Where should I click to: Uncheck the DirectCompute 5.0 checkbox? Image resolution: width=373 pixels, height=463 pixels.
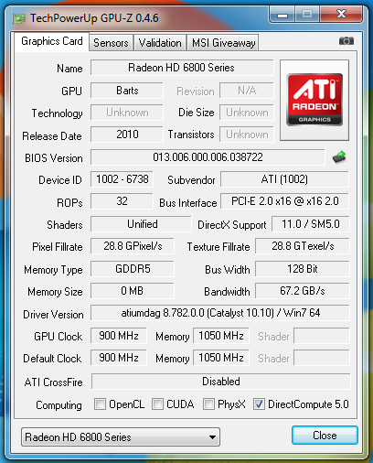pos(259,404)
